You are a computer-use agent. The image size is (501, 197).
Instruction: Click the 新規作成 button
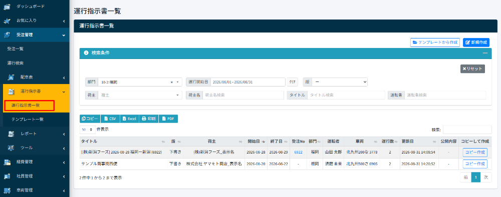476,42
